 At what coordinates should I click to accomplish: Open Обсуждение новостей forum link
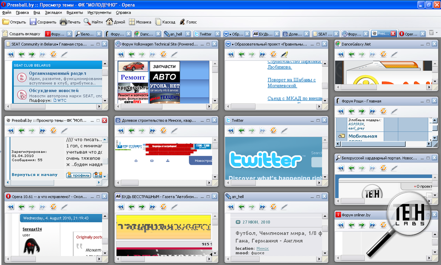click(x=54, y=90)
